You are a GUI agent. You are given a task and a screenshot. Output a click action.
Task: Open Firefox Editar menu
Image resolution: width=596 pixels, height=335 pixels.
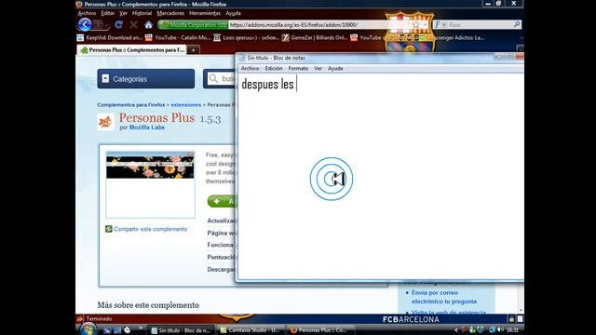click(108, 13)
